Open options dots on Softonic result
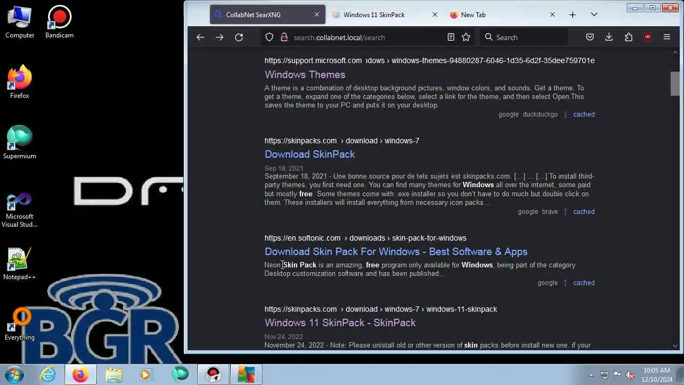This screenshot has height=385, width=684. (565, 283)
